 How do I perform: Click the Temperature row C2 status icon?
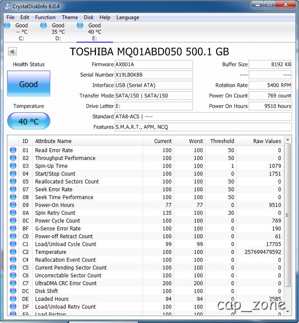pos(13,252)
